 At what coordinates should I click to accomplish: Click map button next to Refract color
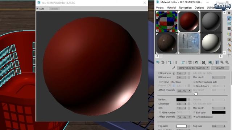coord(189,100)
